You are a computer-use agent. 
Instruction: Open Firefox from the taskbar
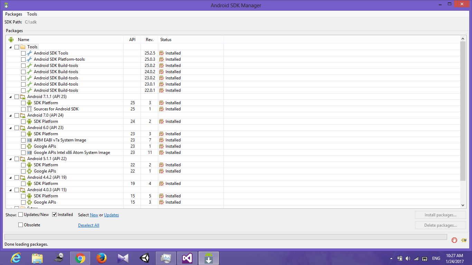coord(101,258)
